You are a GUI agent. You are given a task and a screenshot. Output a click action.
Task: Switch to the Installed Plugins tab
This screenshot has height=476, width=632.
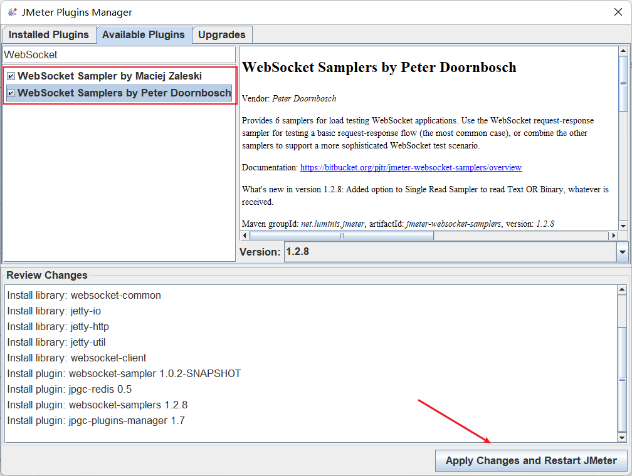pos(49,34)
